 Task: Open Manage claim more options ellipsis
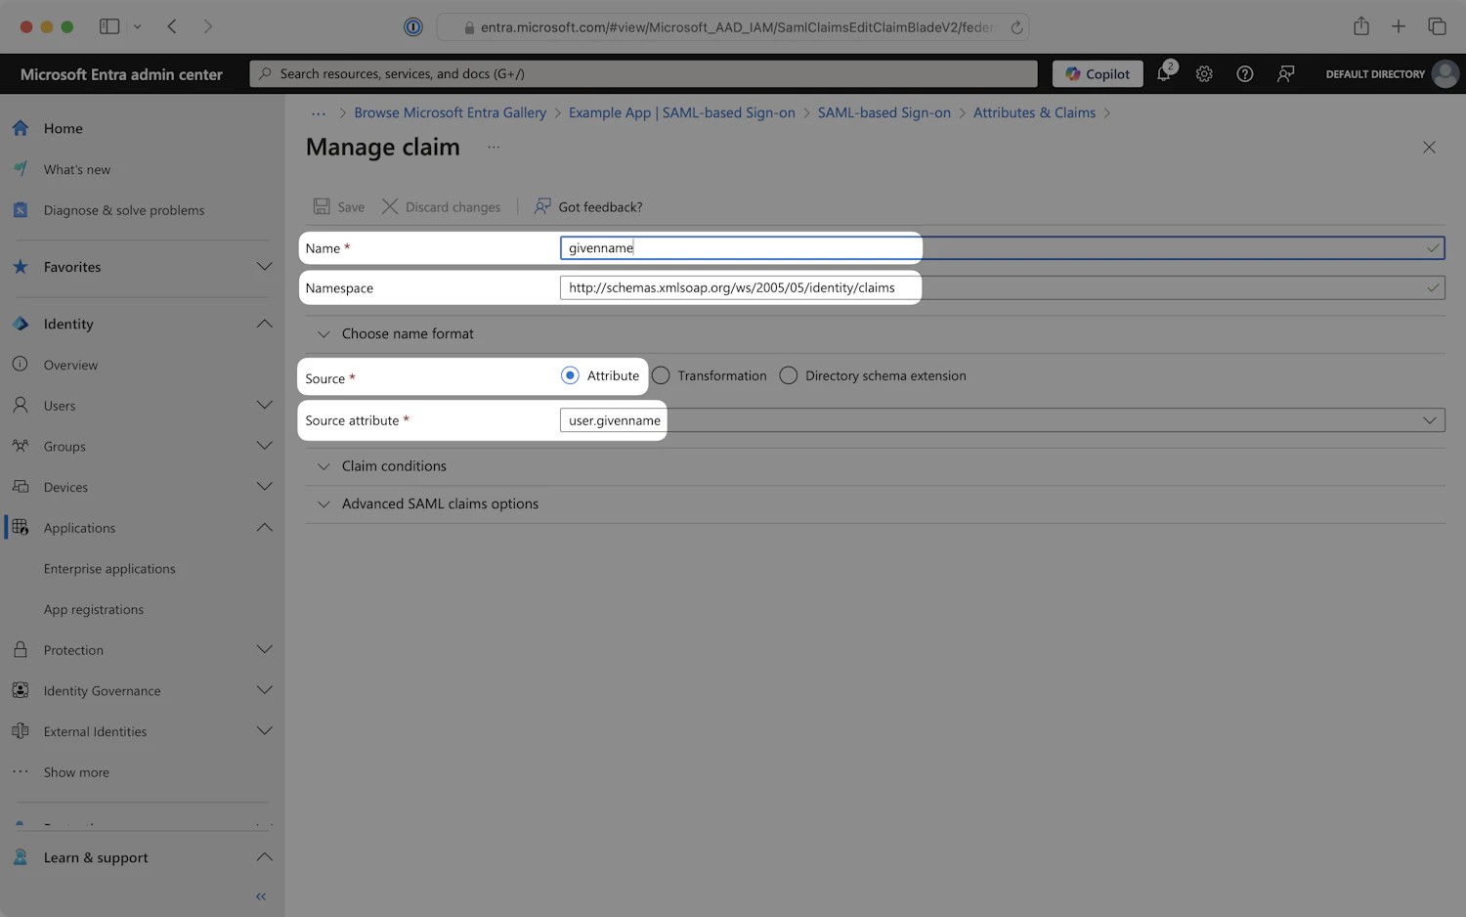click(x=494, y=147)
